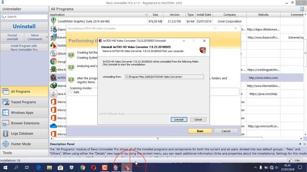Sort list by Version column
Viewport: 307px width, 172px height.
tap(174, 15)
